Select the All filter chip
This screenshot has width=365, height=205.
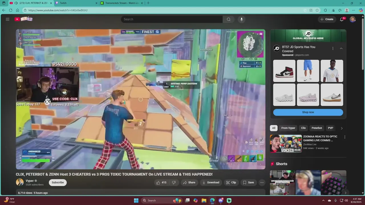[274, 128]
